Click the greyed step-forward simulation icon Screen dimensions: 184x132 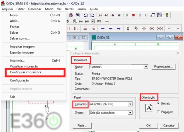146,15
